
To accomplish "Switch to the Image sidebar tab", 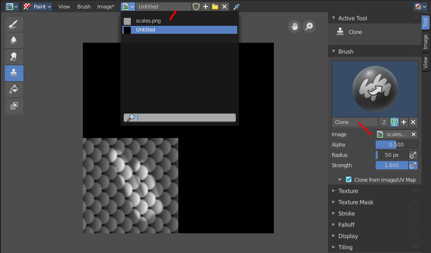I will pos(425,42).
